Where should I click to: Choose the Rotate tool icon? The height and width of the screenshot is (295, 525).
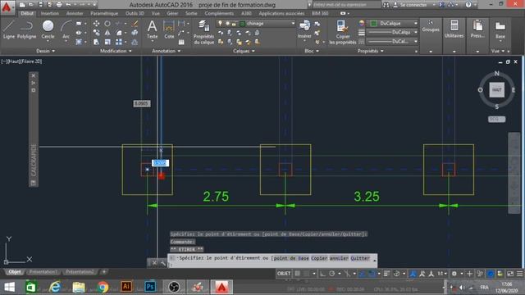(x=107, y=24)
